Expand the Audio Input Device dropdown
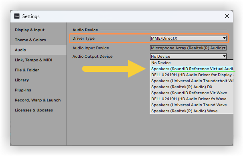 tap(188, 48)
